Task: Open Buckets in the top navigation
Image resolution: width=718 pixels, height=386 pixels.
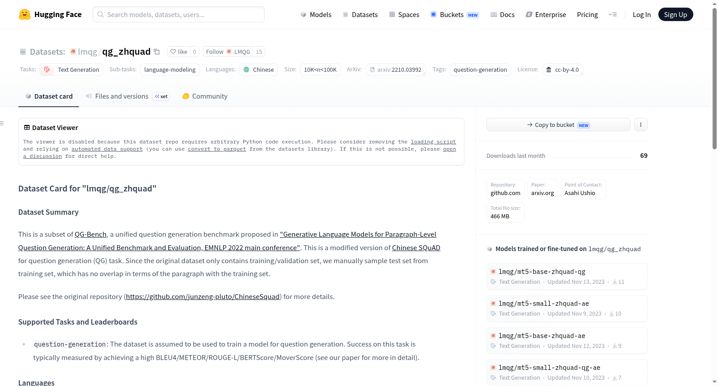Action: coord(455,14)
